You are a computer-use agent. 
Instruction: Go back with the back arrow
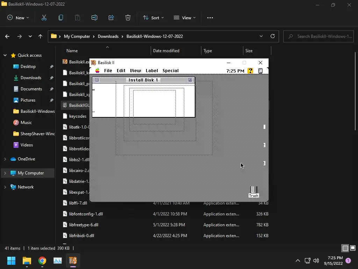(x=7, y=36)
